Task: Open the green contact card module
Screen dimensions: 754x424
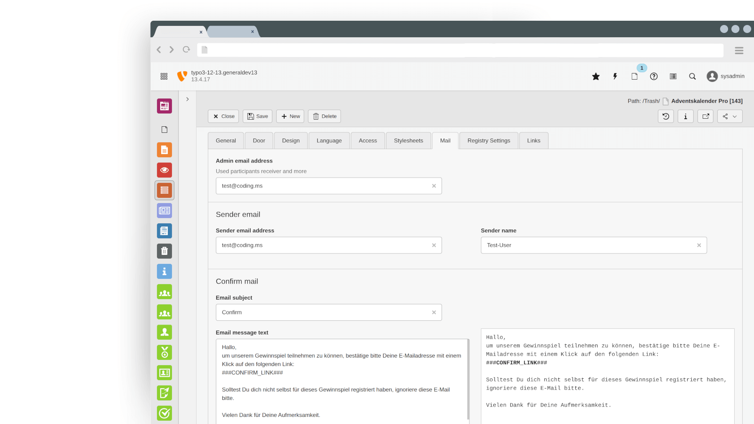Action: [x=164, y=373]
